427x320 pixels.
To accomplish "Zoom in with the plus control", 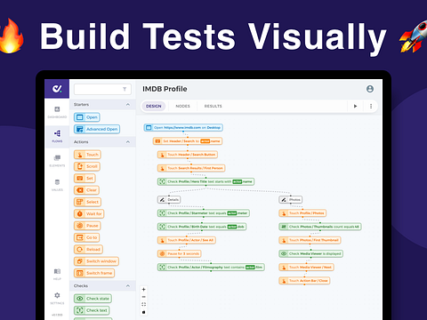I will point(144,290).
